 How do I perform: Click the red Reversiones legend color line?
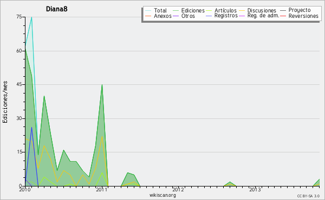(x=283, y=16)
